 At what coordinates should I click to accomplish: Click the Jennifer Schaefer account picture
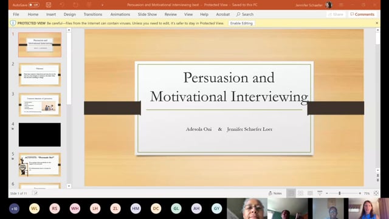point(329,5)
